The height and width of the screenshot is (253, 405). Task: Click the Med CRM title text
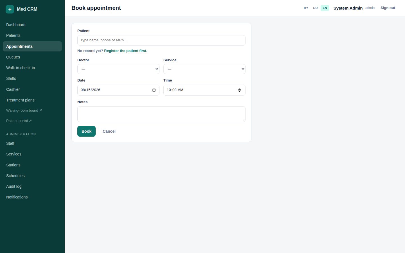pyautogui.click(x=27, y=9)
